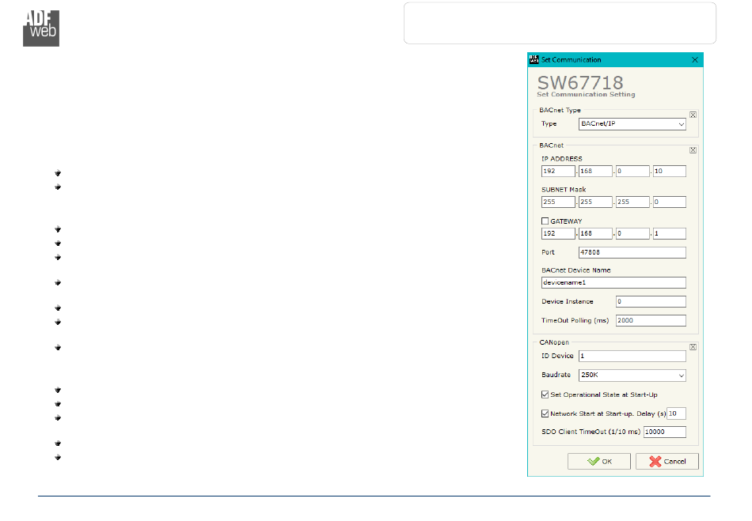
Task: Click third SUBNET Mask field
Action: (632, 202)
